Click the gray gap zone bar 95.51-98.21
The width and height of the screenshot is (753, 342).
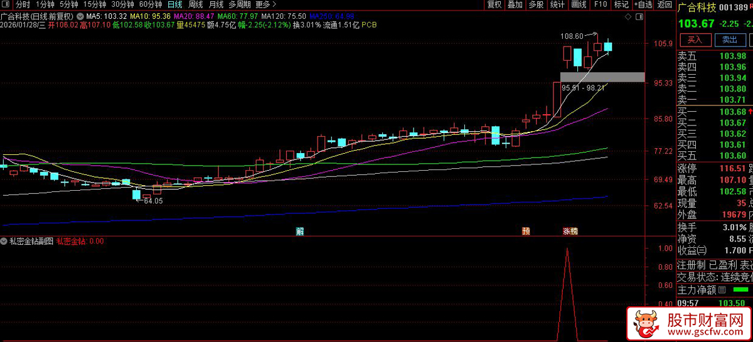(602, 77)
